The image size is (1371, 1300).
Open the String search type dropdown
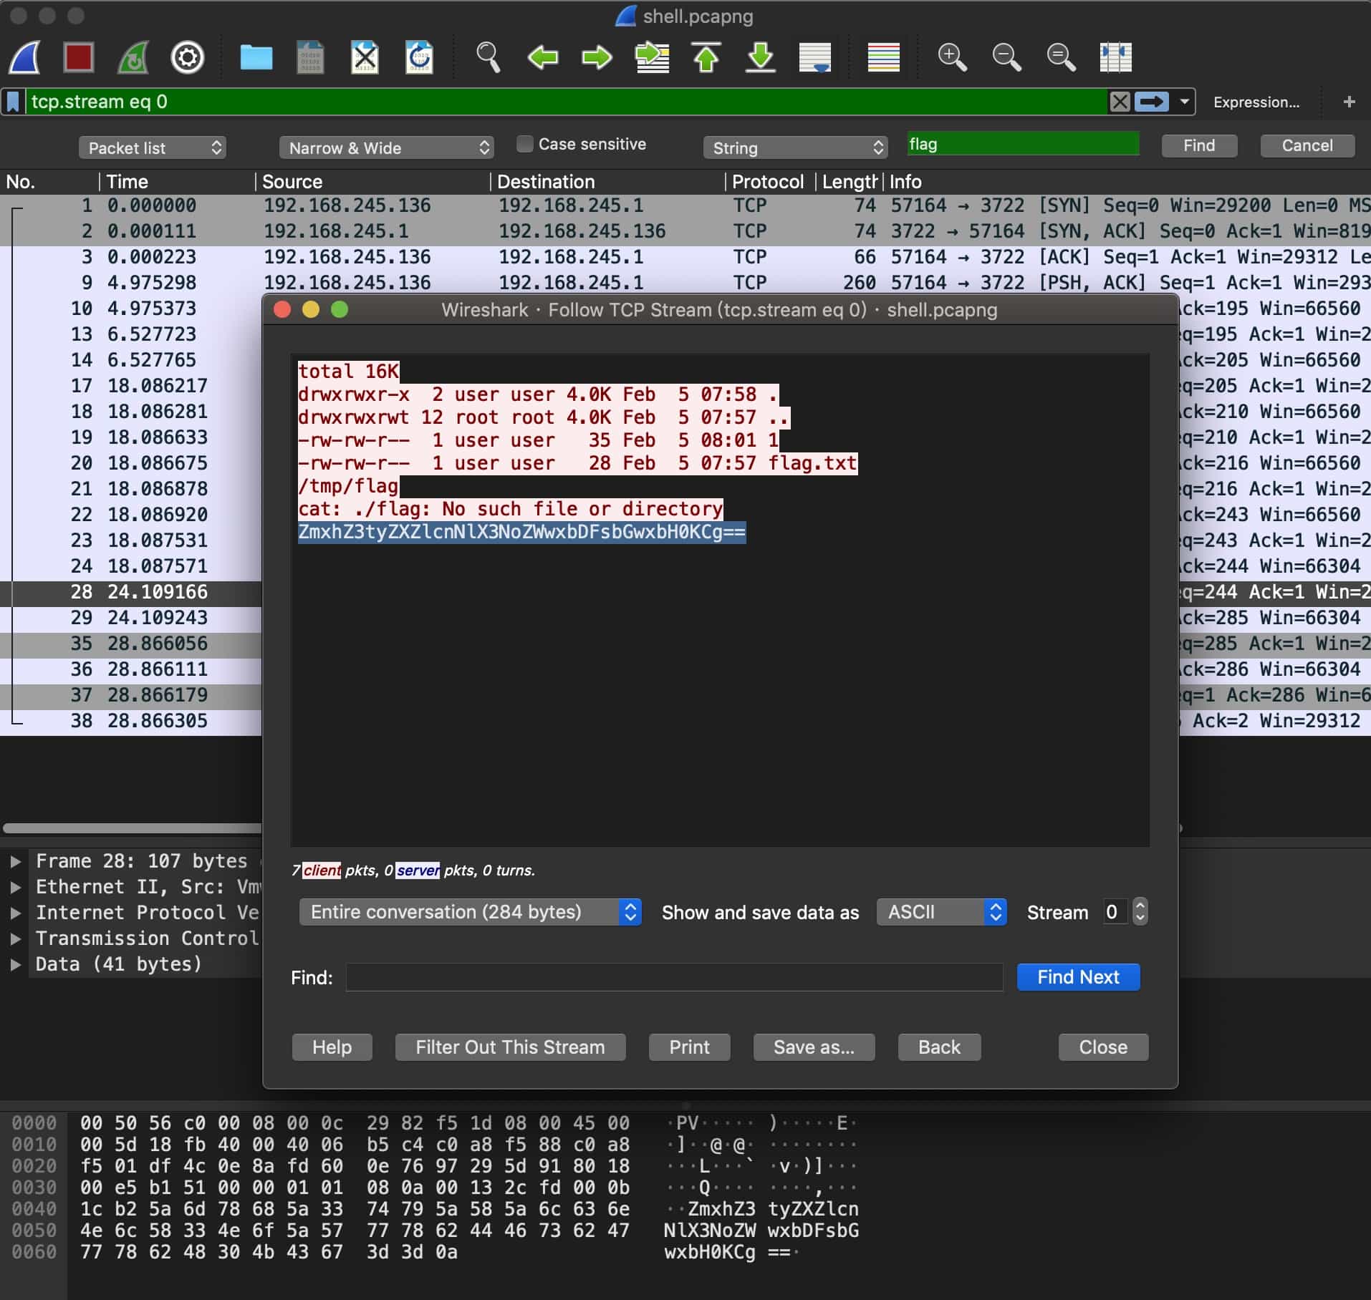click(x=795, y=148)
